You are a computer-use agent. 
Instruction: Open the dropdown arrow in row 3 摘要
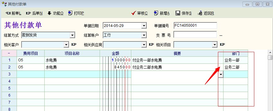[221, 74]
